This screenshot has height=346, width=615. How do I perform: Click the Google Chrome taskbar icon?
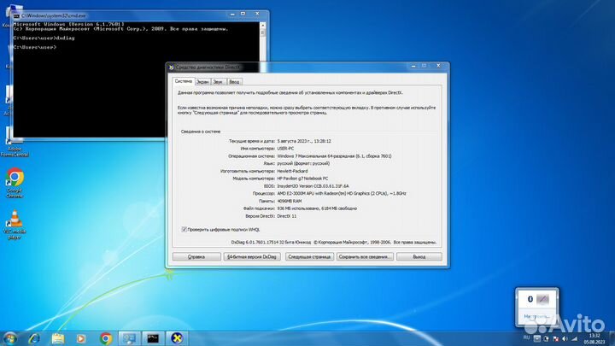[x=105, y=338]
